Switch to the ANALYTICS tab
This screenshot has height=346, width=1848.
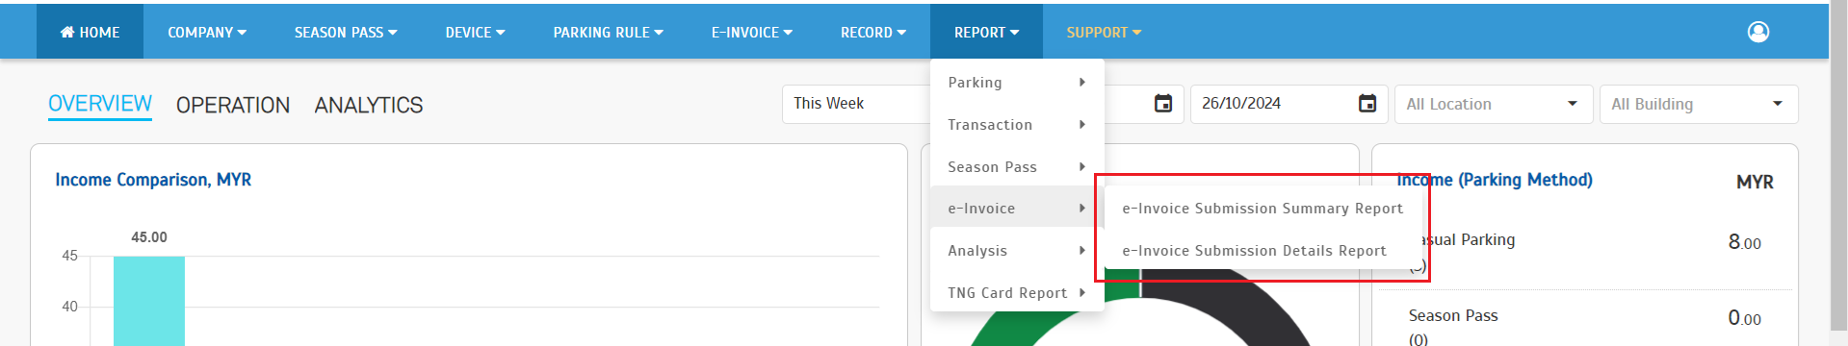pyautogui.click(x=369, y=105)
